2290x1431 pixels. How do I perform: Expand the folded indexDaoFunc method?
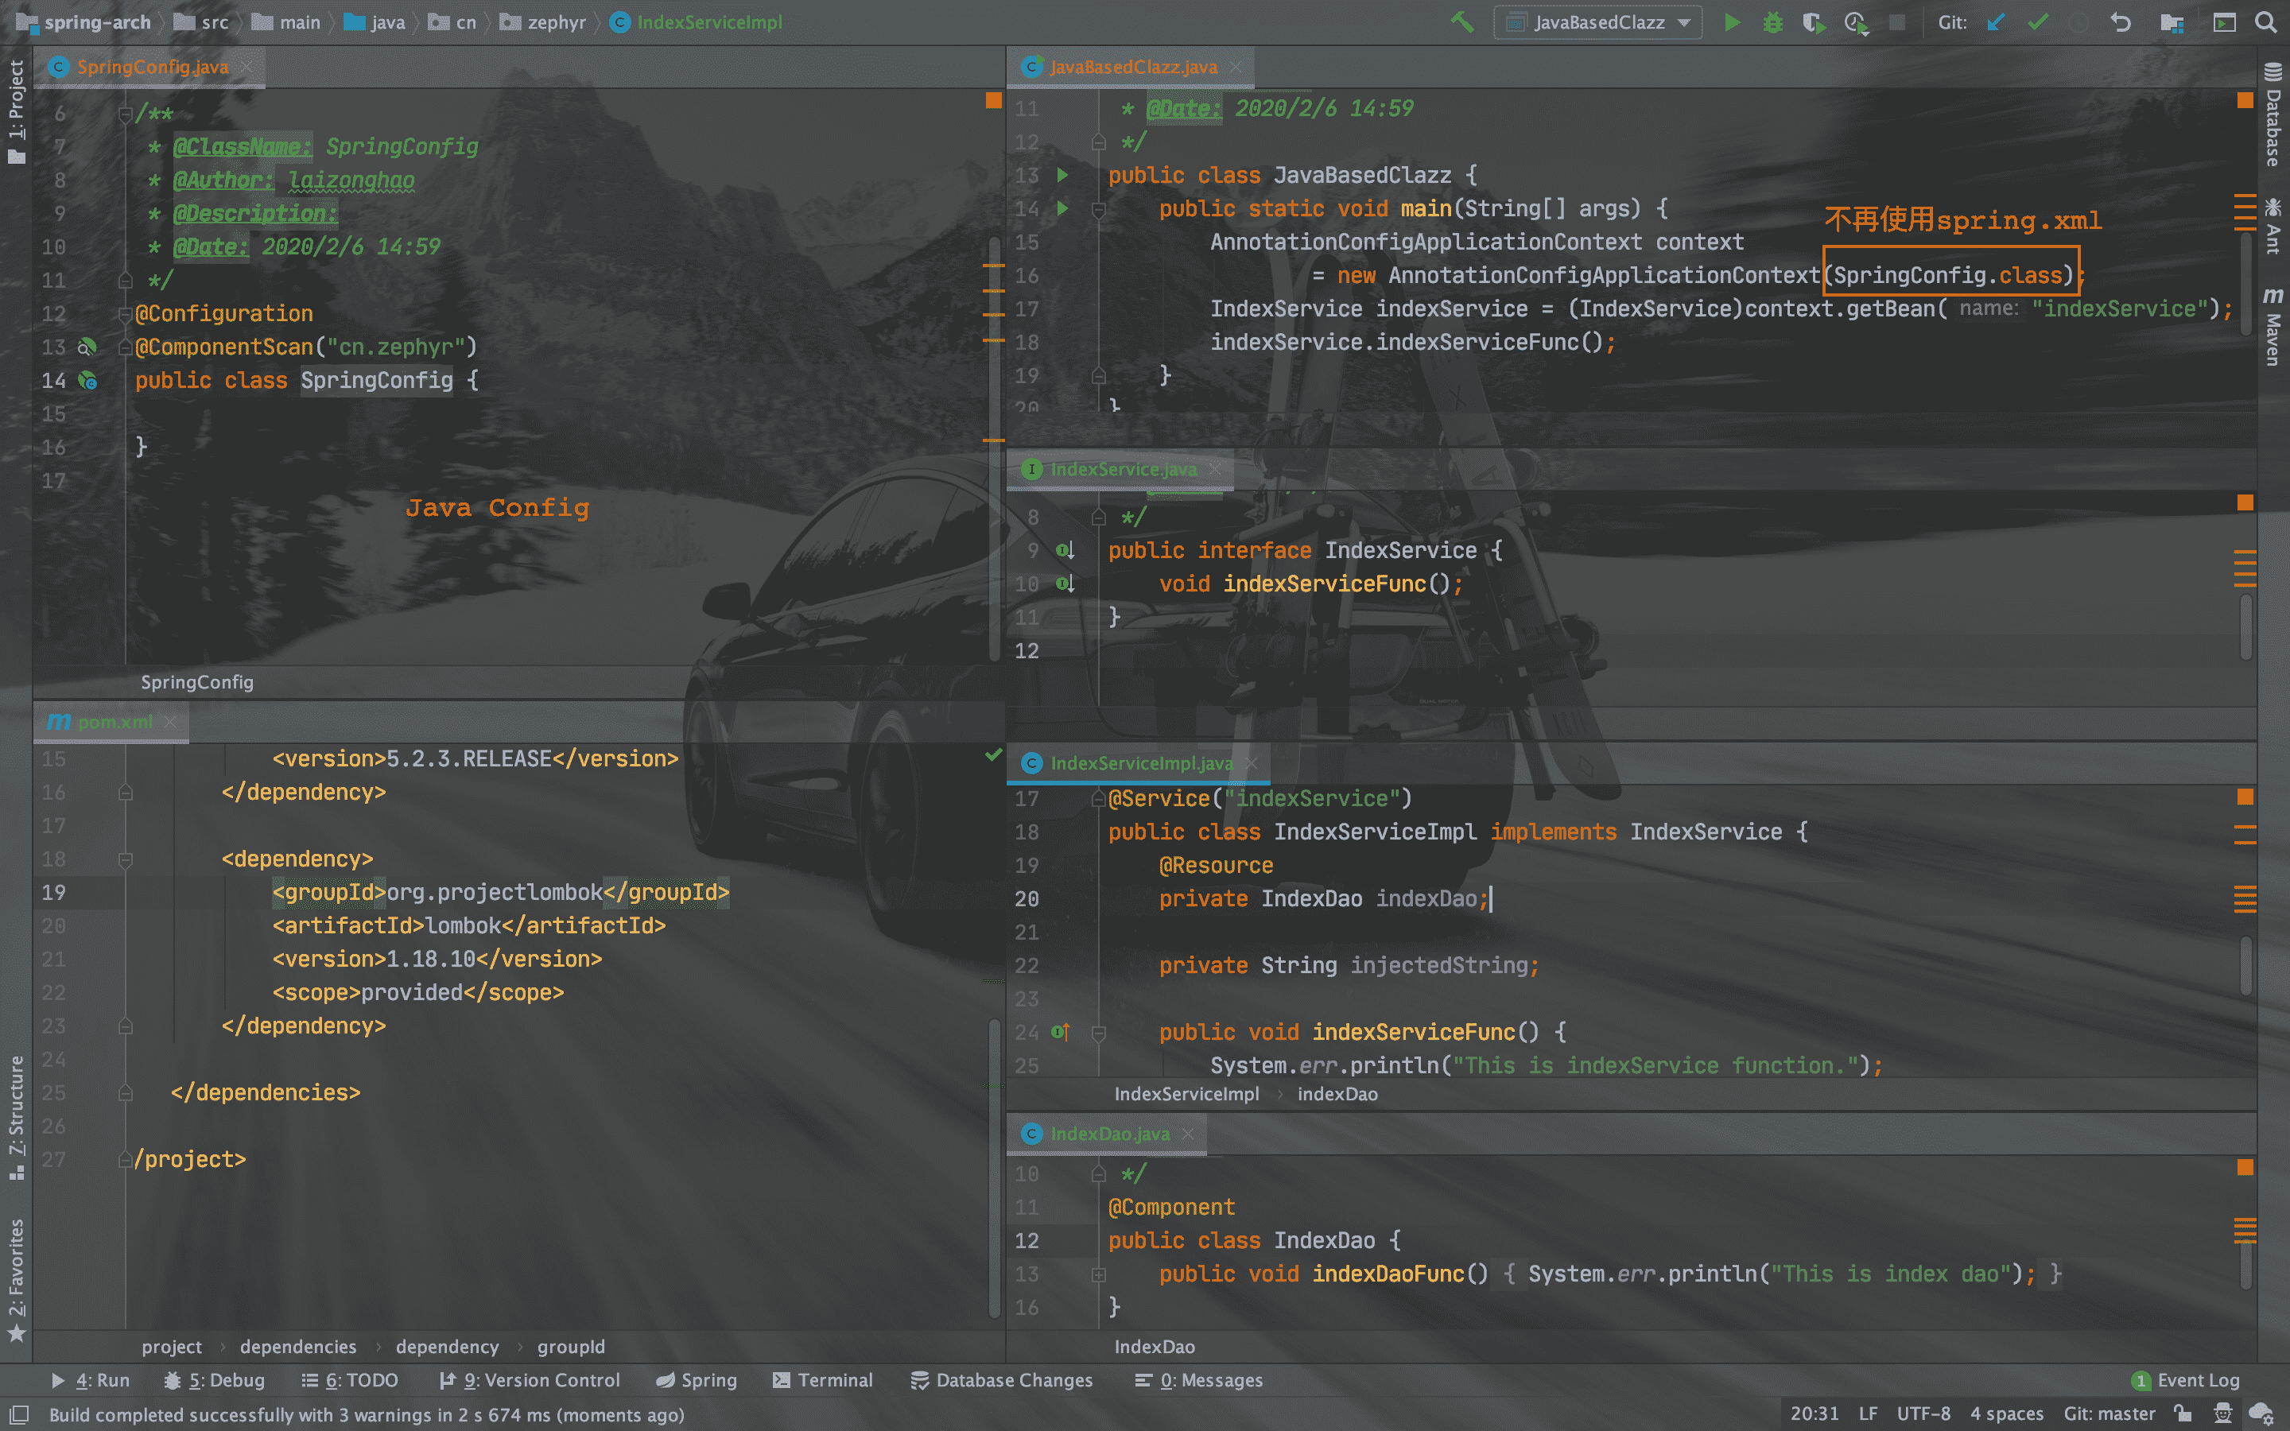tap(1099, 1275)
